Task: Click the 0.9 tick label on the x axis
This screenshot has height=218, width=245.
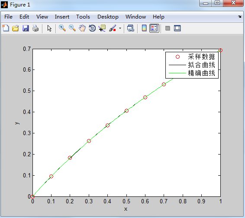Action: click(201, 201)
